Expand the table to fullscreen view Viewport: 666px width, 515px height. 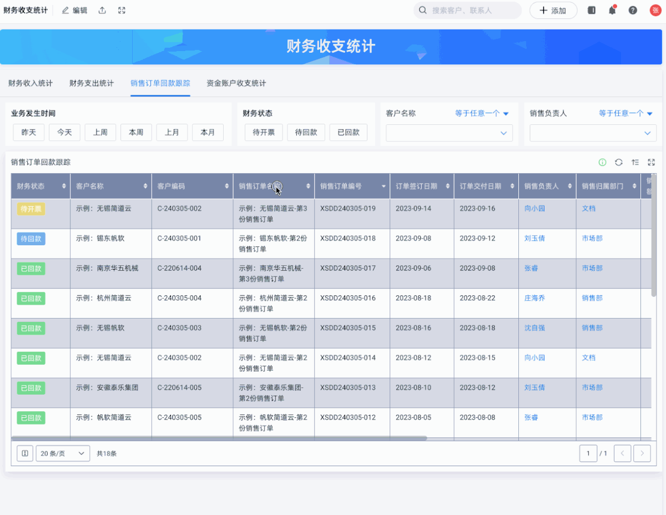pyautogui.click(x=651, y=162)
